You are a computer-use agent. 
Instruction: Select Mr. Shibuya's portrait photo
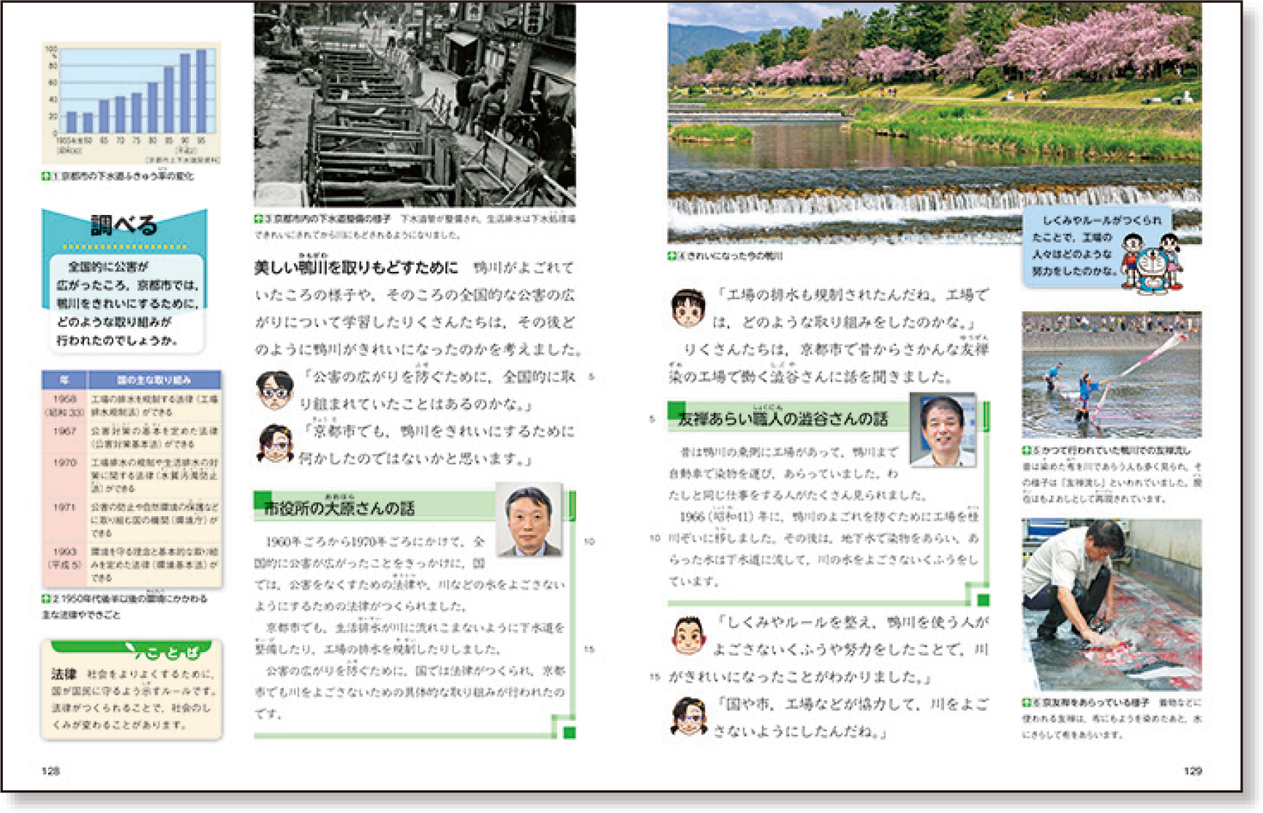pos(943,430)
